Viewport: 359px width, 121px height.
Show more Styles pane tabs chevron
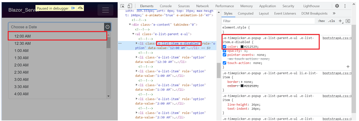pyautogui.click(x=334, y=13)
